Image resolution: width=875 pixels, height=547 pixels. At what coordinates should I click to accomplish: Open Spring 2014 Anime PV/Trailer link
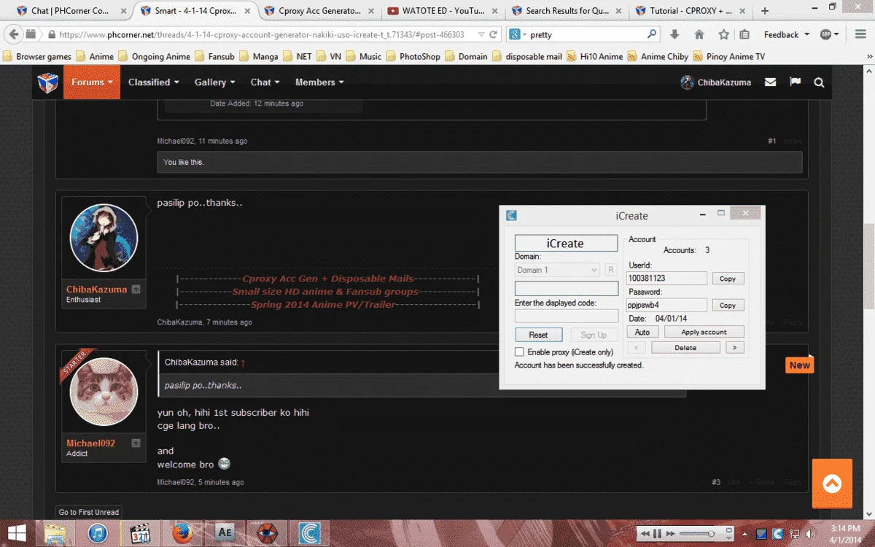click(323, 305)
